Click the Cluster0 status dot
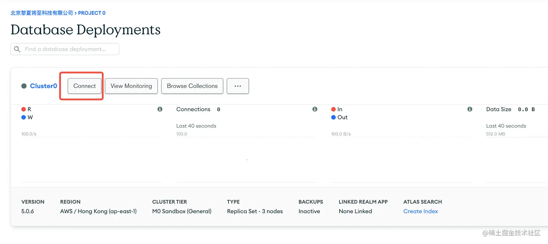 click(x=24, y=86)
